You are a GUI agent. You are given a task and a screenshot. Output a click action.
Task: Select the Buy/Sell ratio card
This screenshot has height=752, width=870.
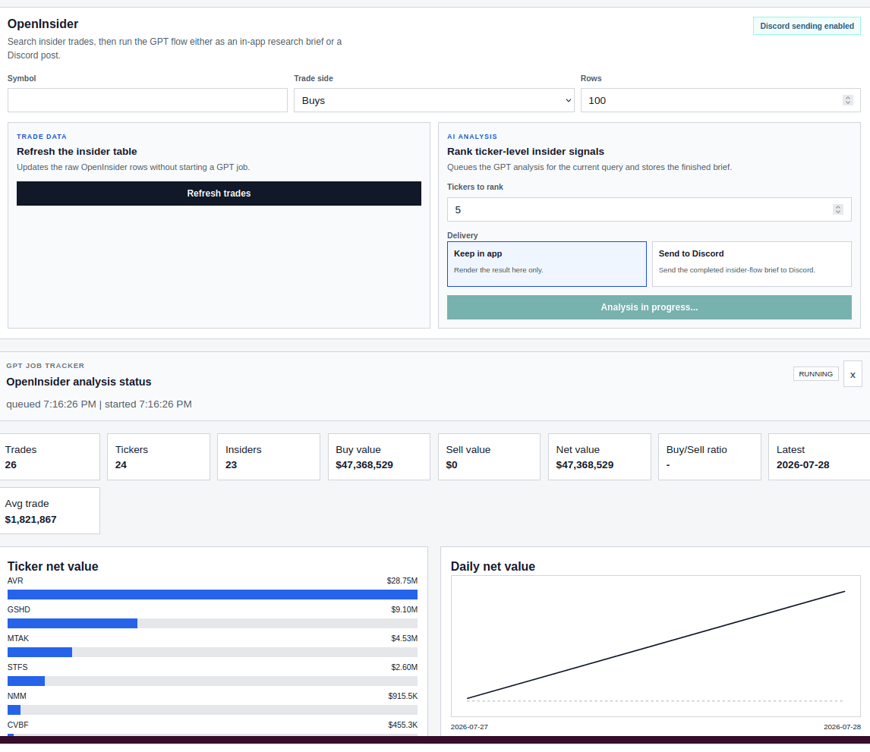coord(710,457)
